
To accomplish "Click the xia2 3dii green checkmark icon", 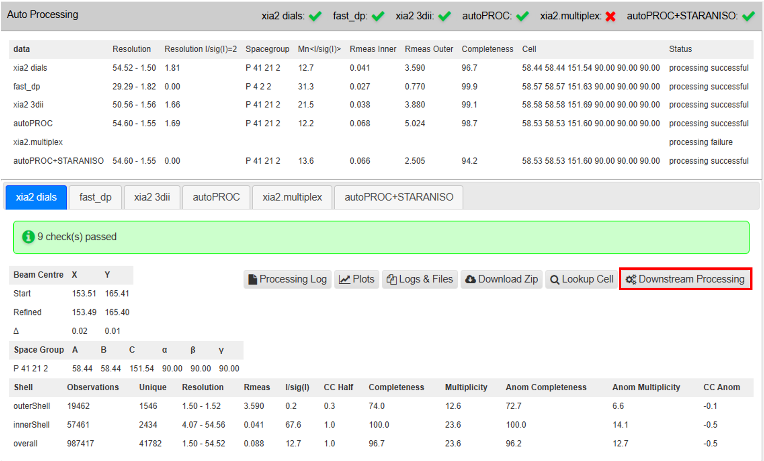I will [445, 16].
